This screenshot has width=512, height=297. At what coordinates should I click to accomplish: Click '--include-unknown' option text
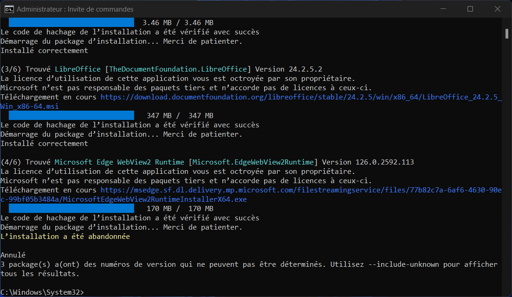(403, 264)
